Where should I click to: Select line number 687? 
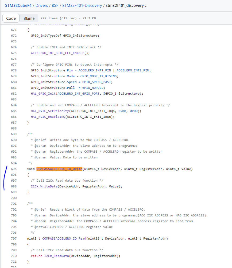[14, 123]
